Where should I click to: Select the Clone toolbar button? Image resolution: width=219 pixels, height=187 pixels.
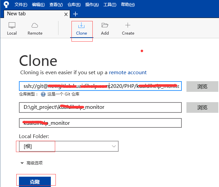click(x=81, y=29)
